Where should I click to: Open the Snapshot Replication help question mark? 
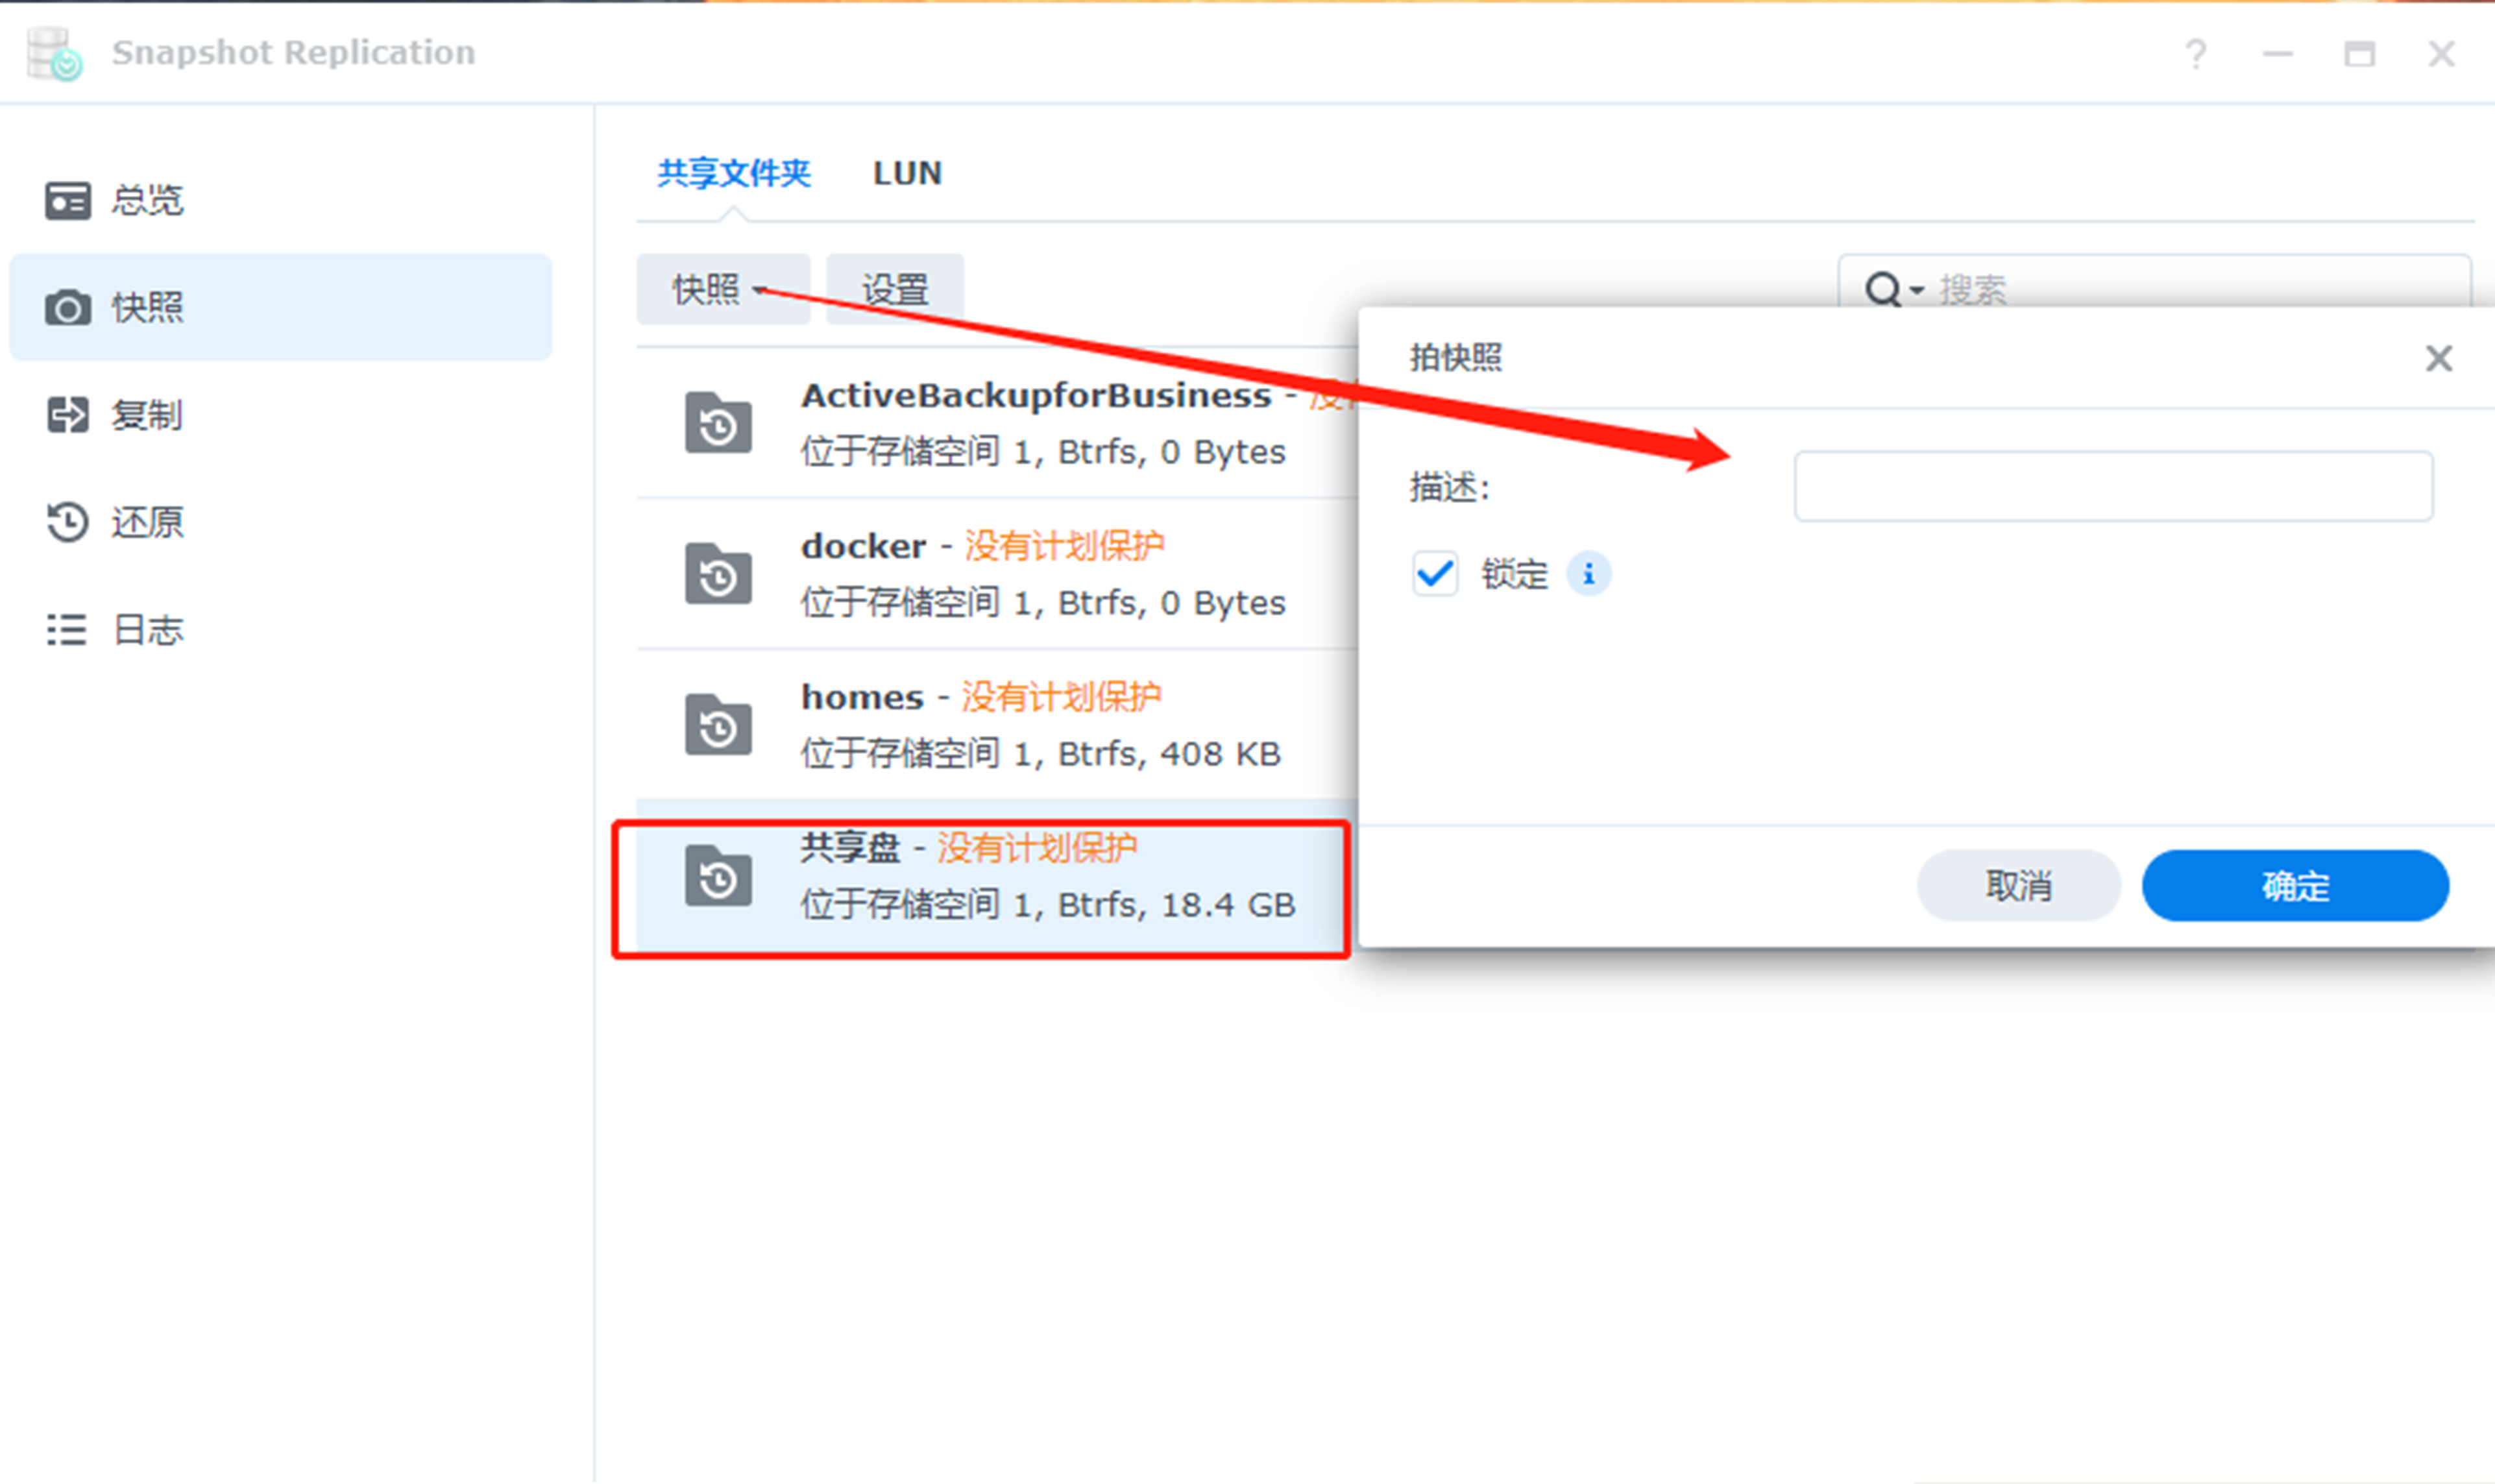tap(2196, 54)
